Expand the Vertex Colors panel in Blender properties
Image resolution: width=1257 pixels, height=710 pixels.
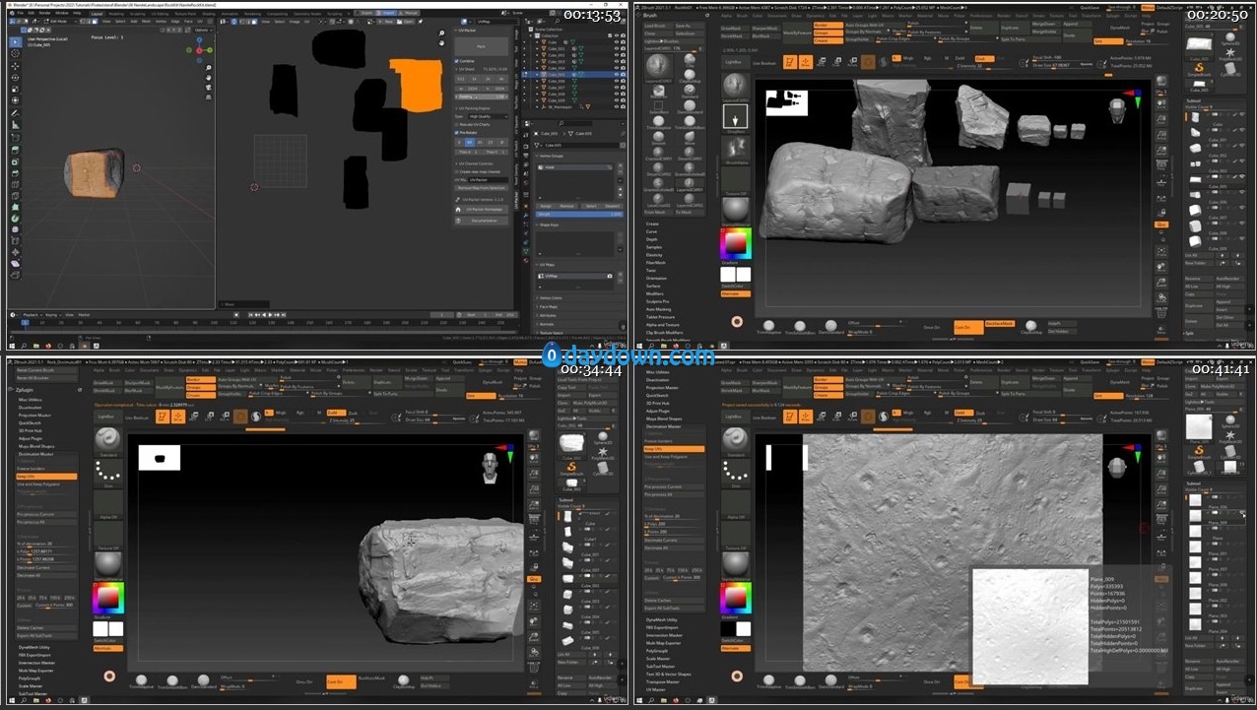[552, 296]
